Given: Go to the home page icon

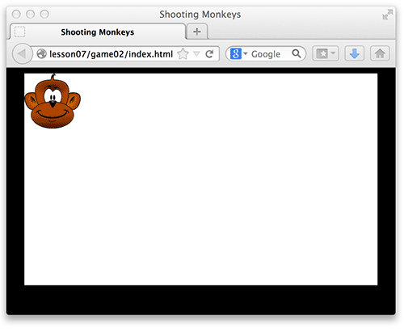Looking at the screenshot, I should (x=380, y=53).
